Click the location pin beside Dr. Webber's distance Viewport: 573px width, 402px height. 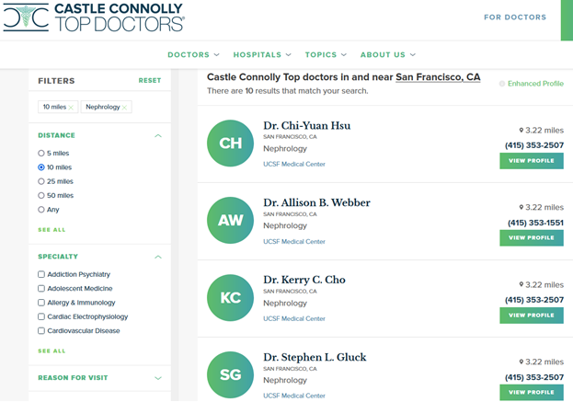click(x=521, y=207)
